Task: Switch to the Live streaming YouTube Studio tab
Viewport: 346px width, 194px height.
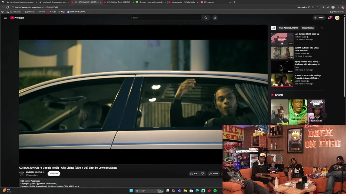Action: pos(183,2)
